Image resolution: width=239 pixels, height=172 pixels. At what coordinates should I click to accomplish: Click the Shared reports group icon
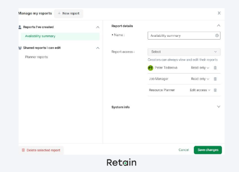20,48
